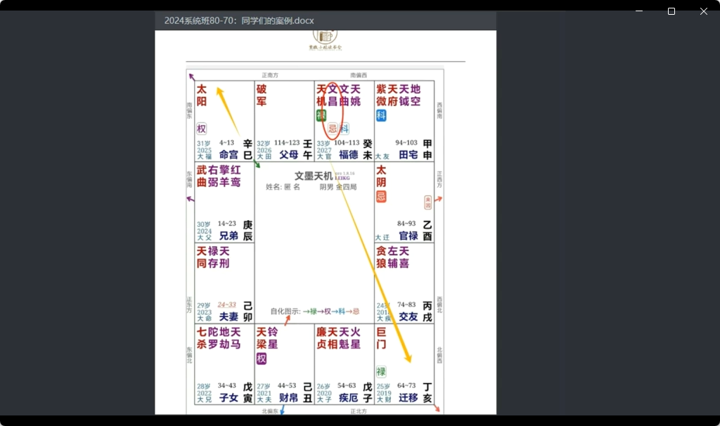Screen dimensions: 720x426
Task: Click the age range 64~73
Action: click(406, 386)
